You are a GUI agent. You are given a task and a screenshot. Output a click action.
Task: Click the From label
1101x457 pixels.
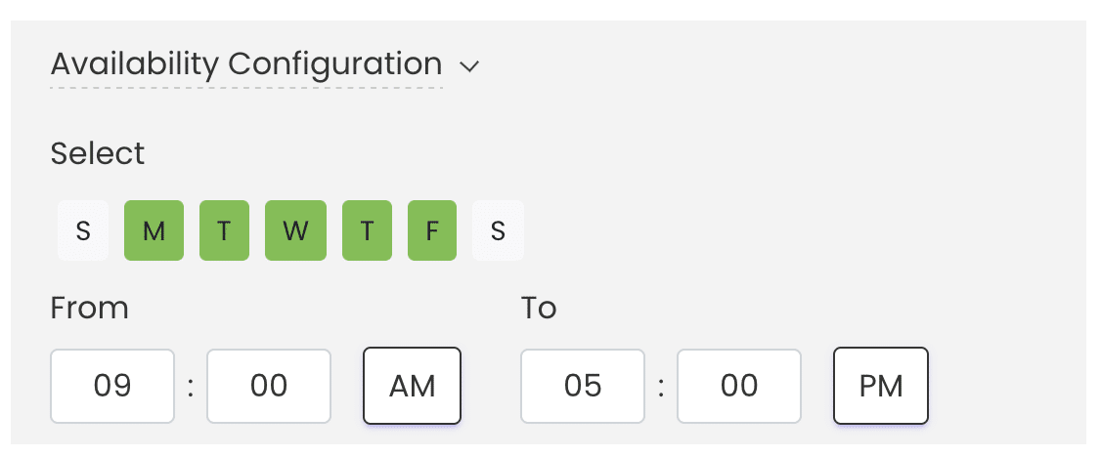(90, 309)
